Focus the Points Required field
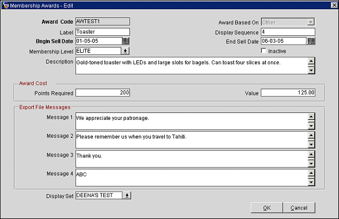This screenshot has width=339, height=219. (103, 93)
